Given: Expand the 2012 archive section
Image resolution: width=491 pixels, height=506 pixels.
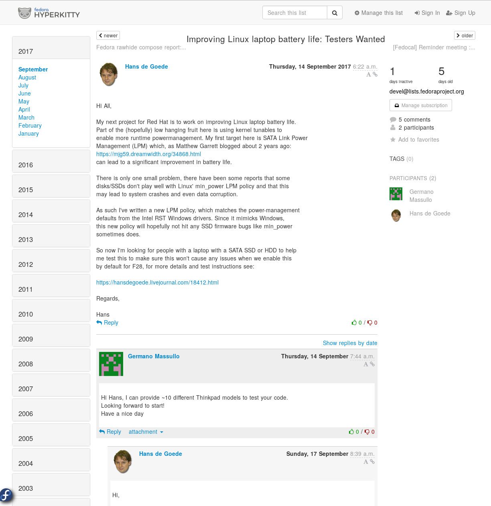Looking at the screenshot, I should [x=26, y=264].
